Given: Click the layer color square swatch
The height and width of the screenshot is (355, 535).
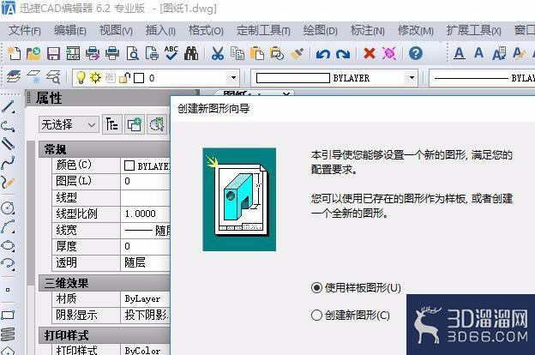Looking at the screenshot, I should [x=139, y=78].
